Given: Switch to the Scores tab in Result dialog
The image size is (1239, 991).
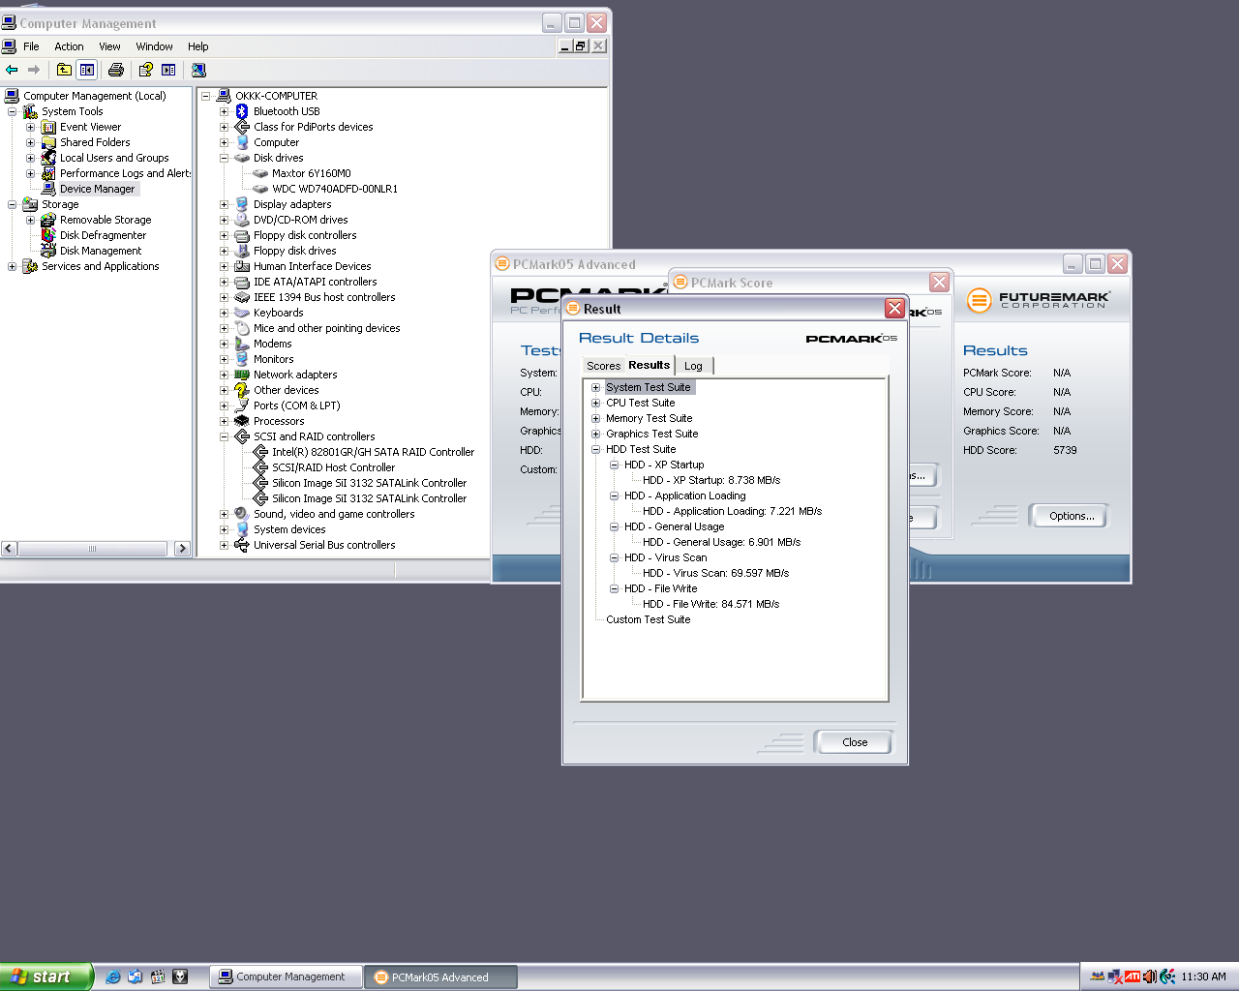Looking at the screenshot, I should coord(603,366).
